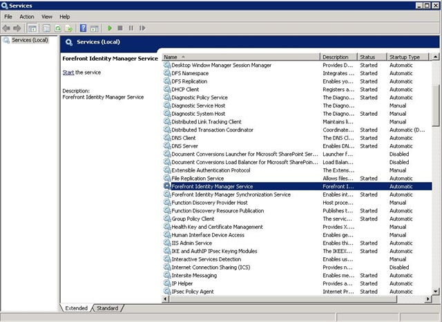Viewport: 442px width, 322px height.
Task: Select Health Key and Certificate Management
Action: coord(297,227)
